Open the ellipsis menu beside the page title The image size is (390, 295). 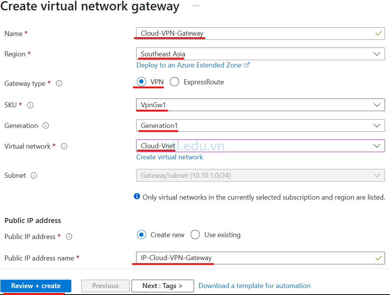click(196, 6)
